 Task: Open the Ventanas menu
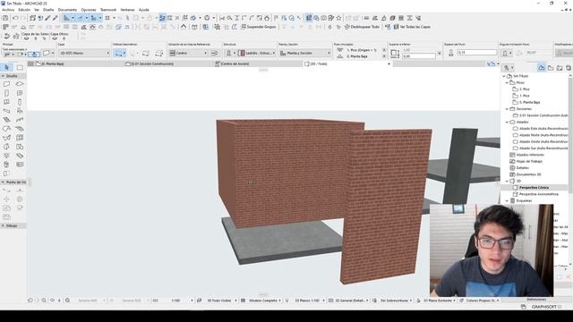127,10
